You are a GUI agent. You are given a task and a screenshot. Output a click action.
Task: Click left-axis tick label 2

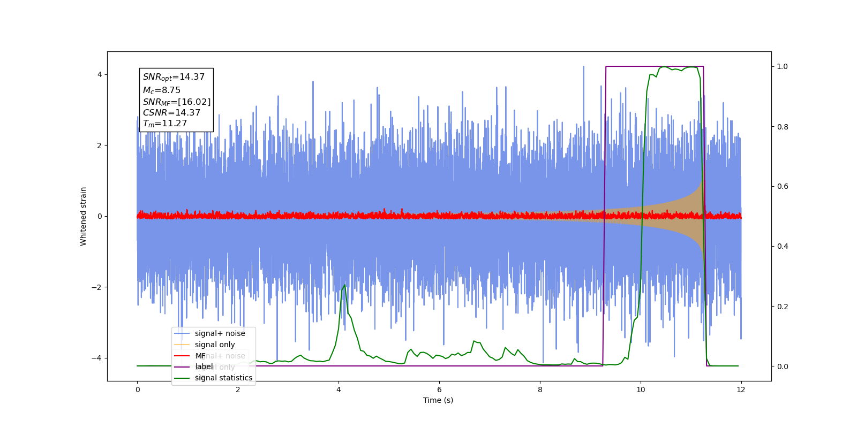(x=100, y=146)
